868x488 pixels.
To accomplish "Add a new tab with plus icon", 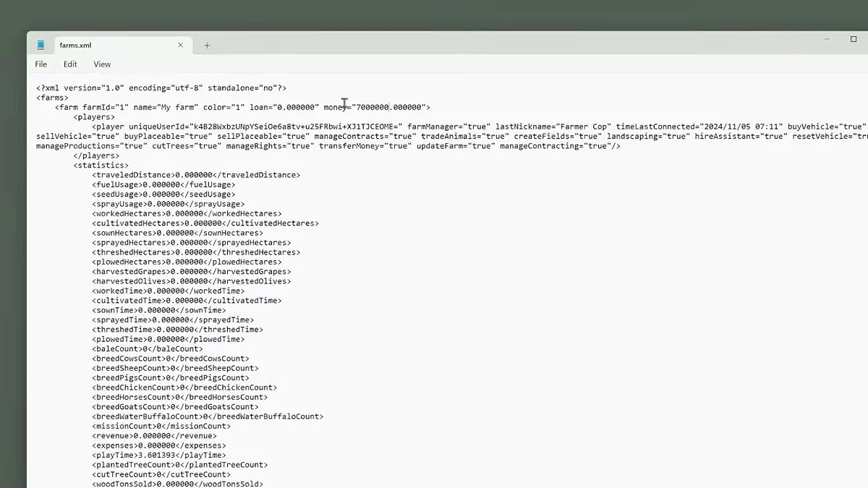I will (x=207, y=45).
